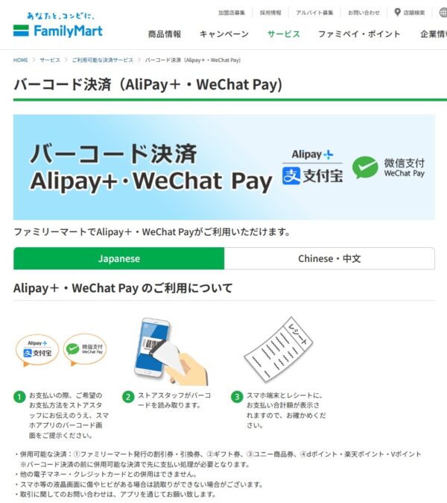
Task: Open the 商品情報 menu
Action: pos(165,34)
